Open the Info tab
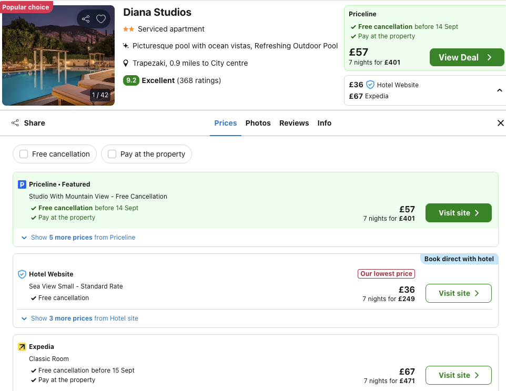 [325, 123]
